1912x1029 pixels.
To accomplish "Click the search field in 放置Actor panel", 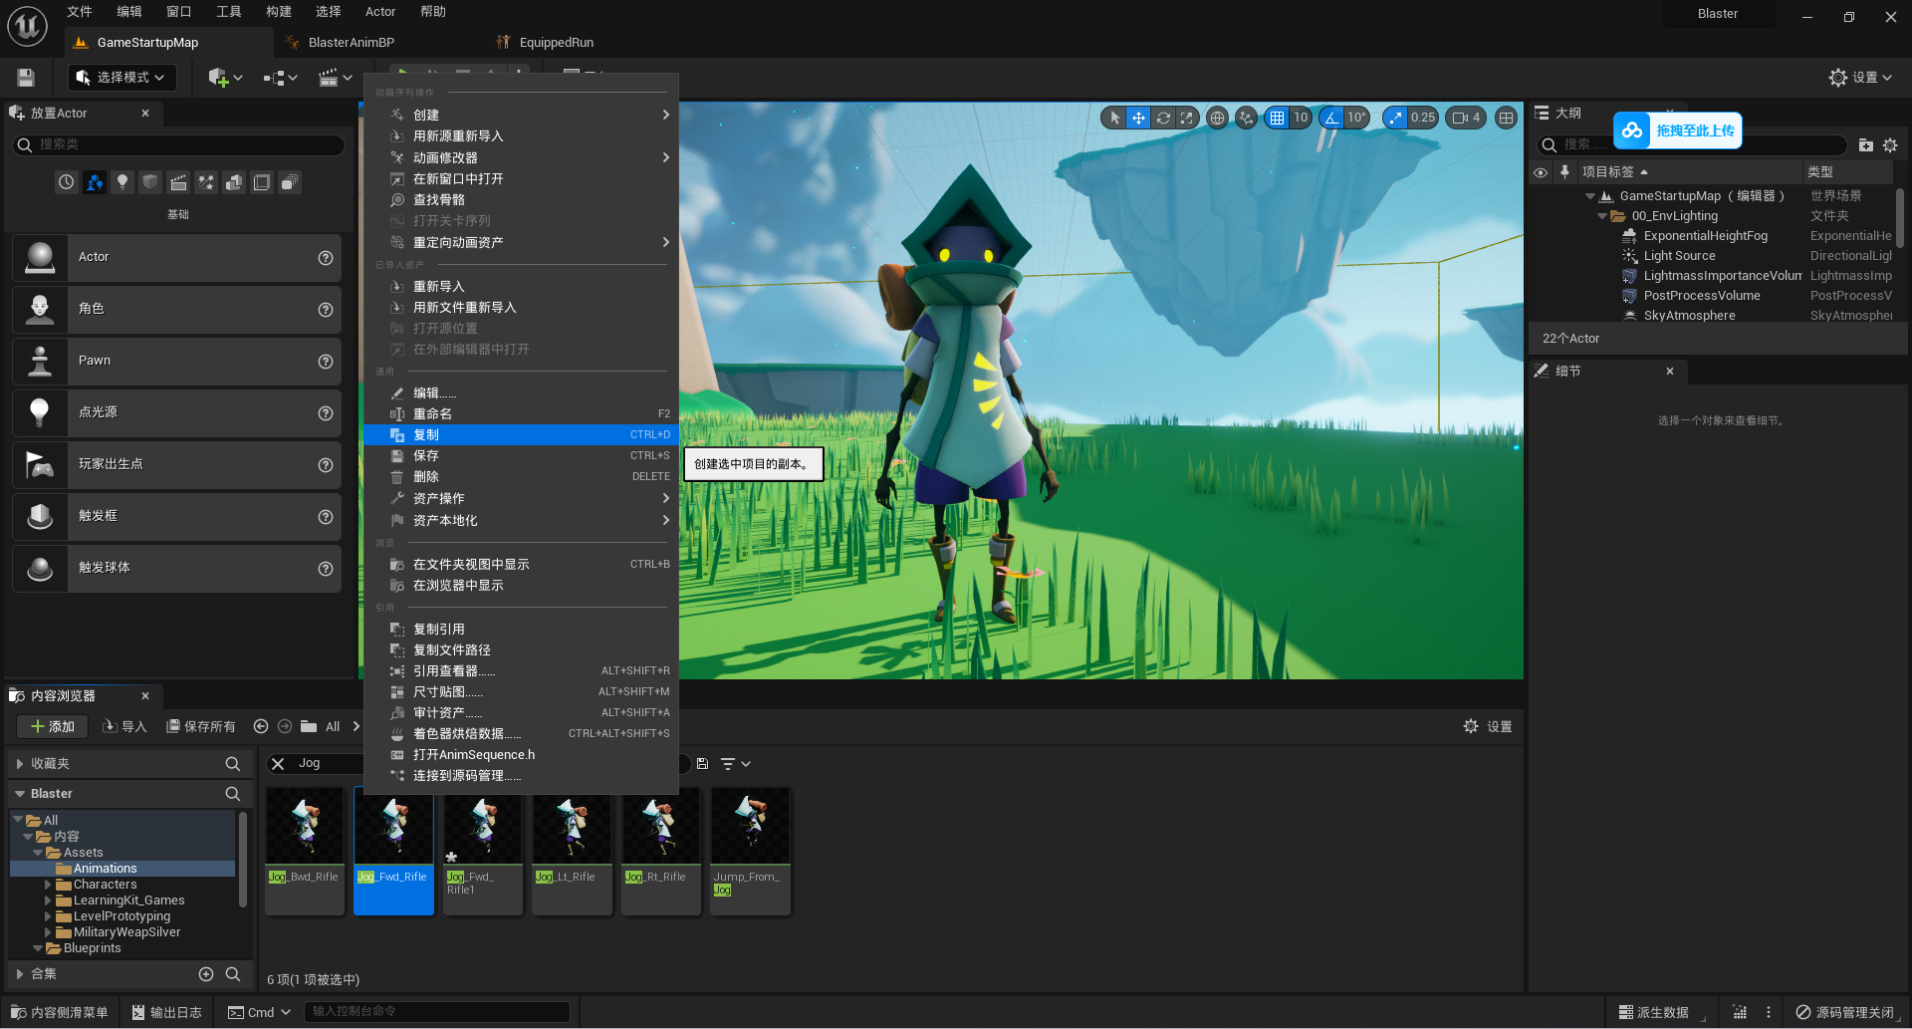I will [179, 145].
